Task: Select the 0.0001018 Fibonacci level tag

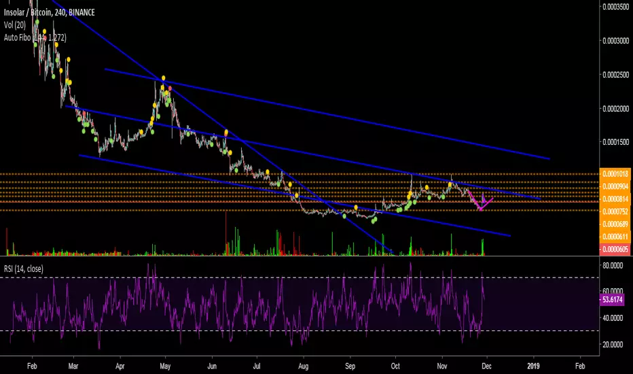Action: click(x=615, y=174)
